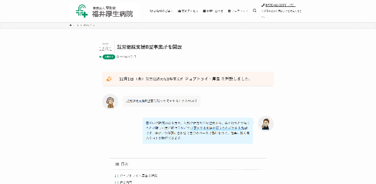Image resolution: width=376 pixels, height=184 pixels.
Task: Click the blue answer speech bubble
Action: (x=198, y=131)
